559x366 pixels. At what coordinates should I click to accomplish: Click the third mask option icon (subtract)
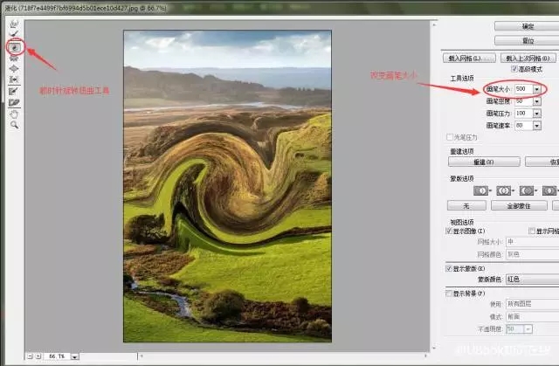(526, 190)
